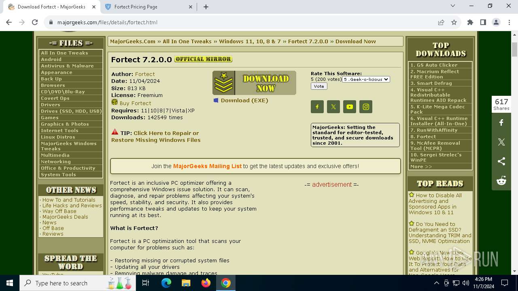
Task: Click the Vote button
Action: point(319,86)
